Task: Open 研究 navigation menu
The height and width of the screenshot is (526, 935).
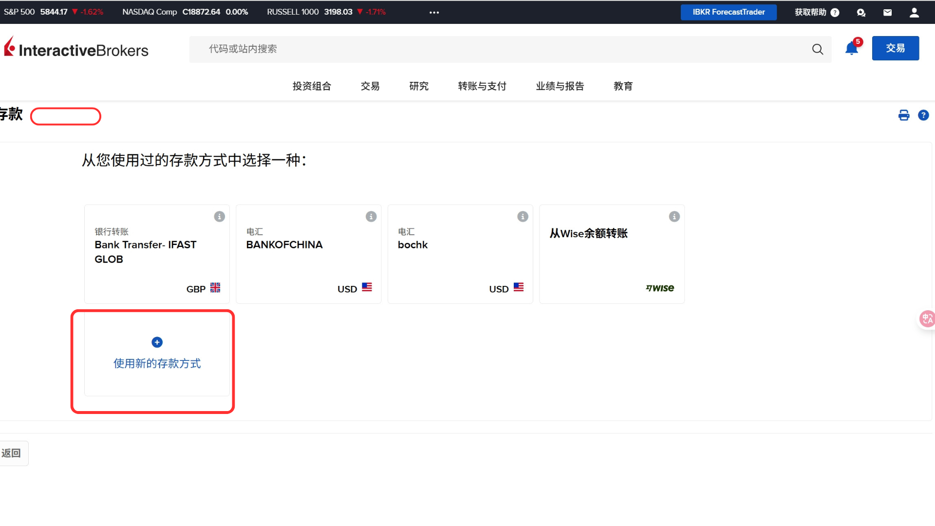Action: click(x=419, y=86)
